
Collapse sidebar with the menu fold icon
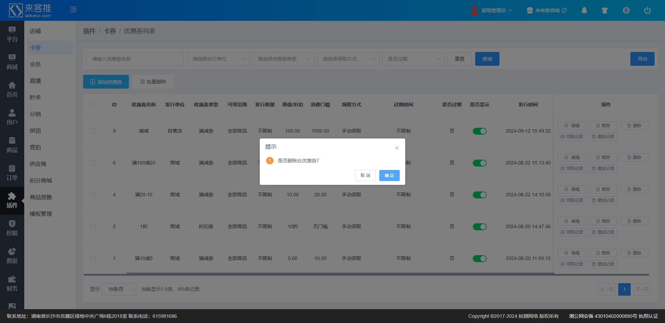73,9
